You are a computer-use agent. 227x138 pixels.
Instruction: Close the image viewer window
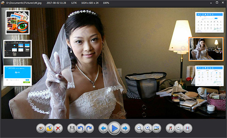(223, 3)
